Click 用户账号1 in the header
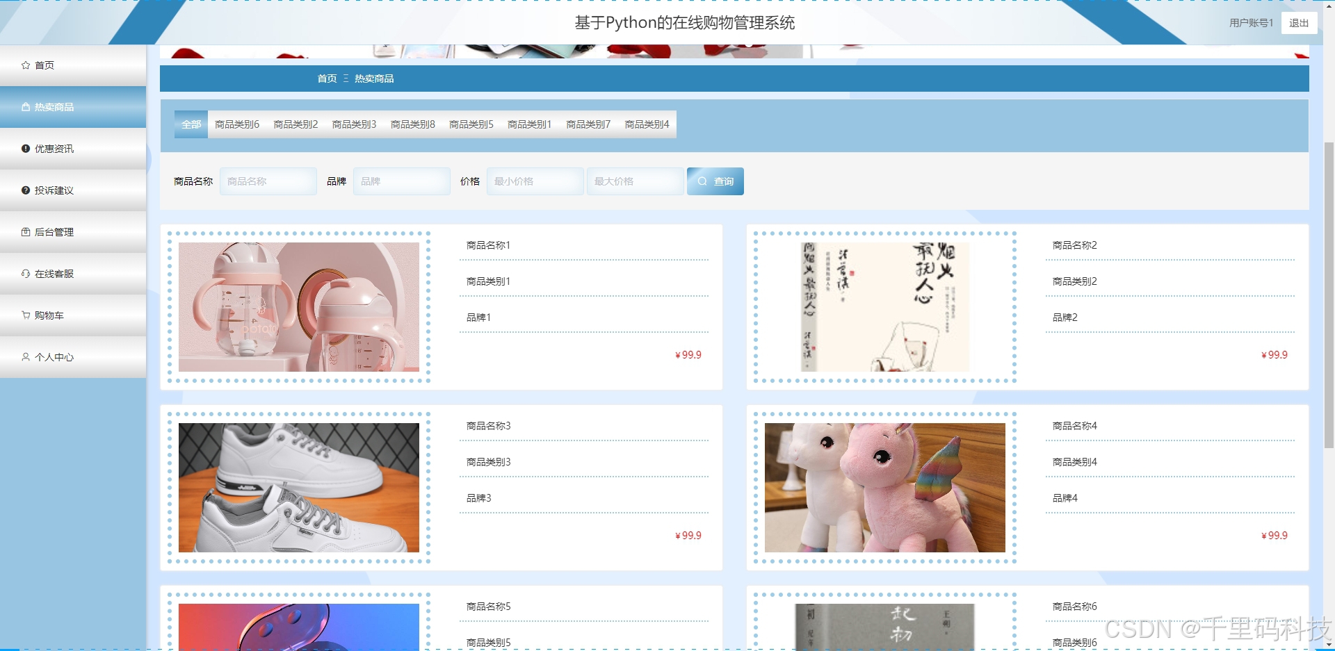This screenshot has width=1335, height=651. click(x=1251, y=23)
